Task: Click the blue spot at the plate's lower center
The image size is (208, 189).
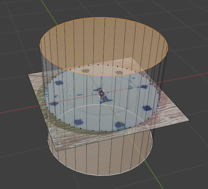Action: click(x=119, y=125)
